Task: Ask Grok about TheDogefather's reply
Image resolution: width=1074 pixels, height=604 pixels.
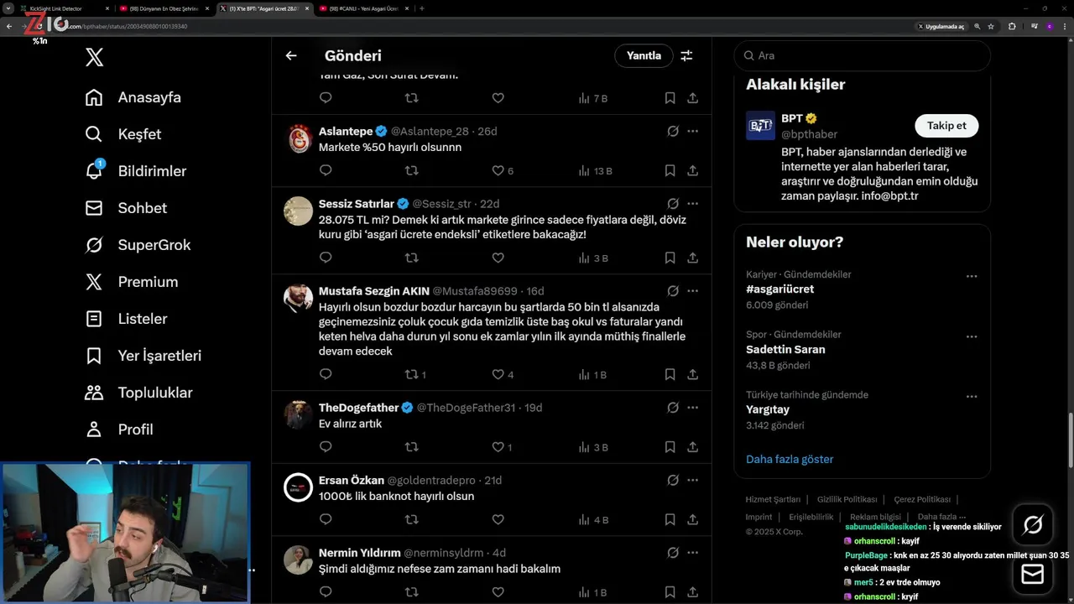Action: coord(672,407)
